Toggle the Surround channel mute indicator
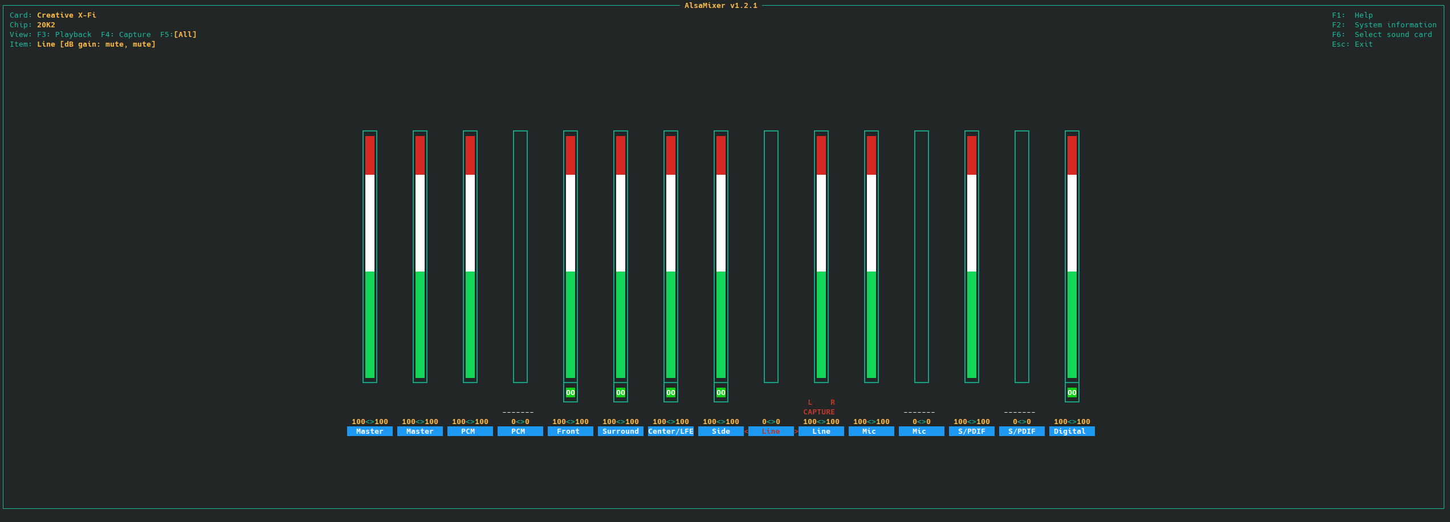This screenshot has width=1450, height=522. (620, 392)
